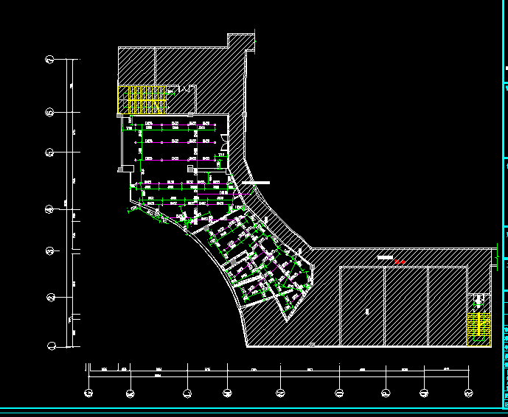Click the leftmost axis bubble along the bottom
This screenshot has height=417, width=508.
click(x=88, y=393)
